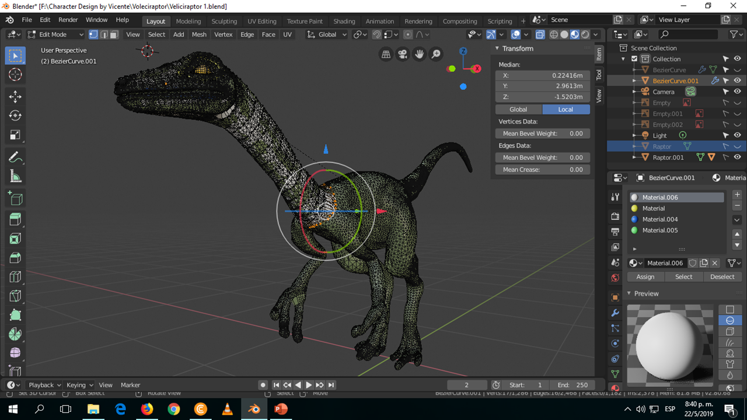Click the Assign material button
This screenshot has width=747, height=420.
click(x=645, y=276)
